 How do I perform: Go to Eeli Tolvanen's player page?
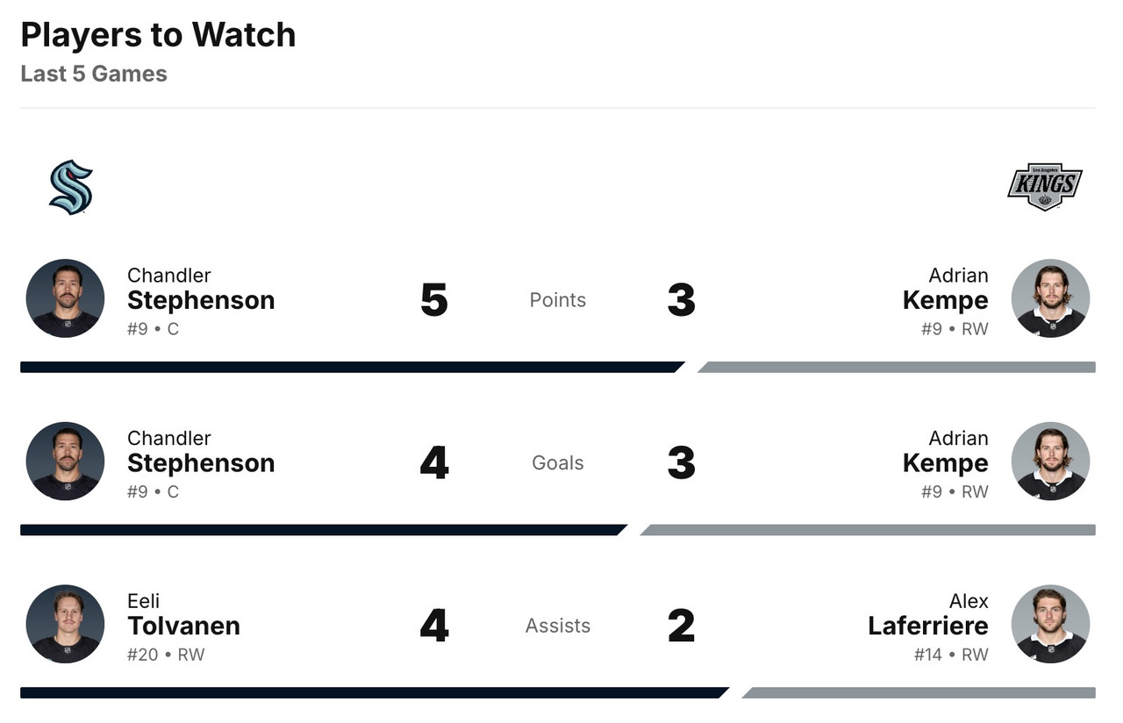tap(183, 626)
